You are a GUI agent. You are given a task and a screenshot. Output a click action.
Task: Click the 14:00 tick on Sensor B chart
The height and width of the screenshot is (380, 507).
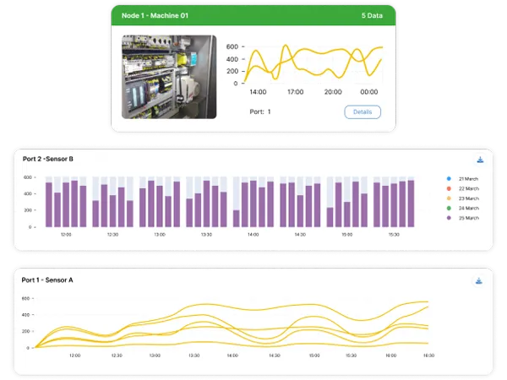253,235
